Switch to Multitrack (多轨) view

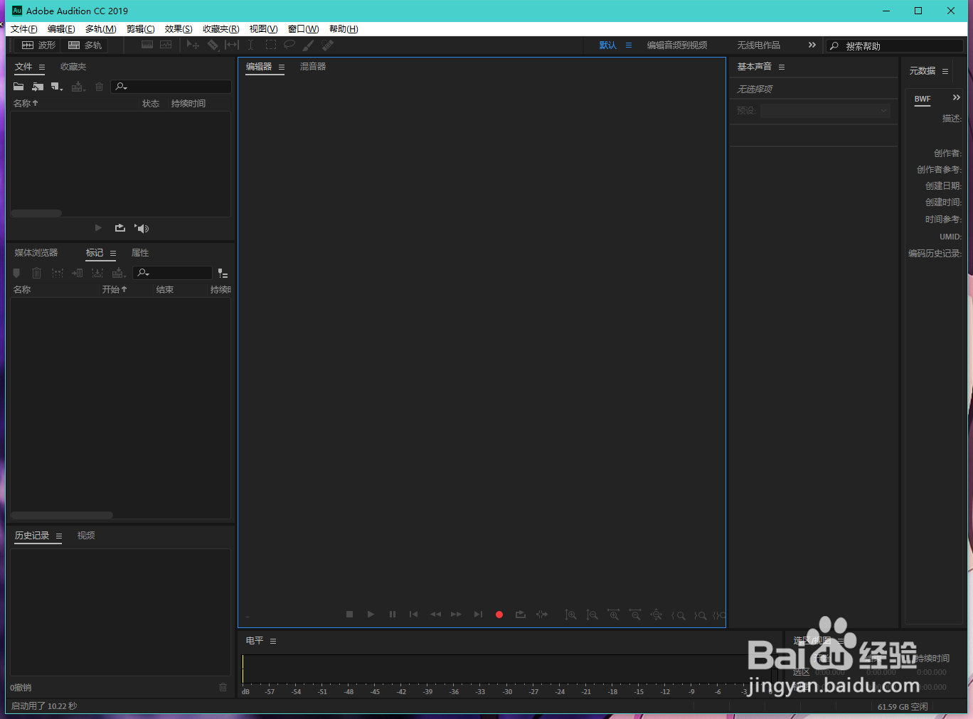pyautogui.click(x=85, y=45)
